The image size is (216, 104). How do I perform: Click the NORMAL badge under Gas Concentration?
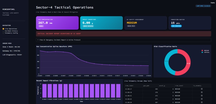point(41,26)
